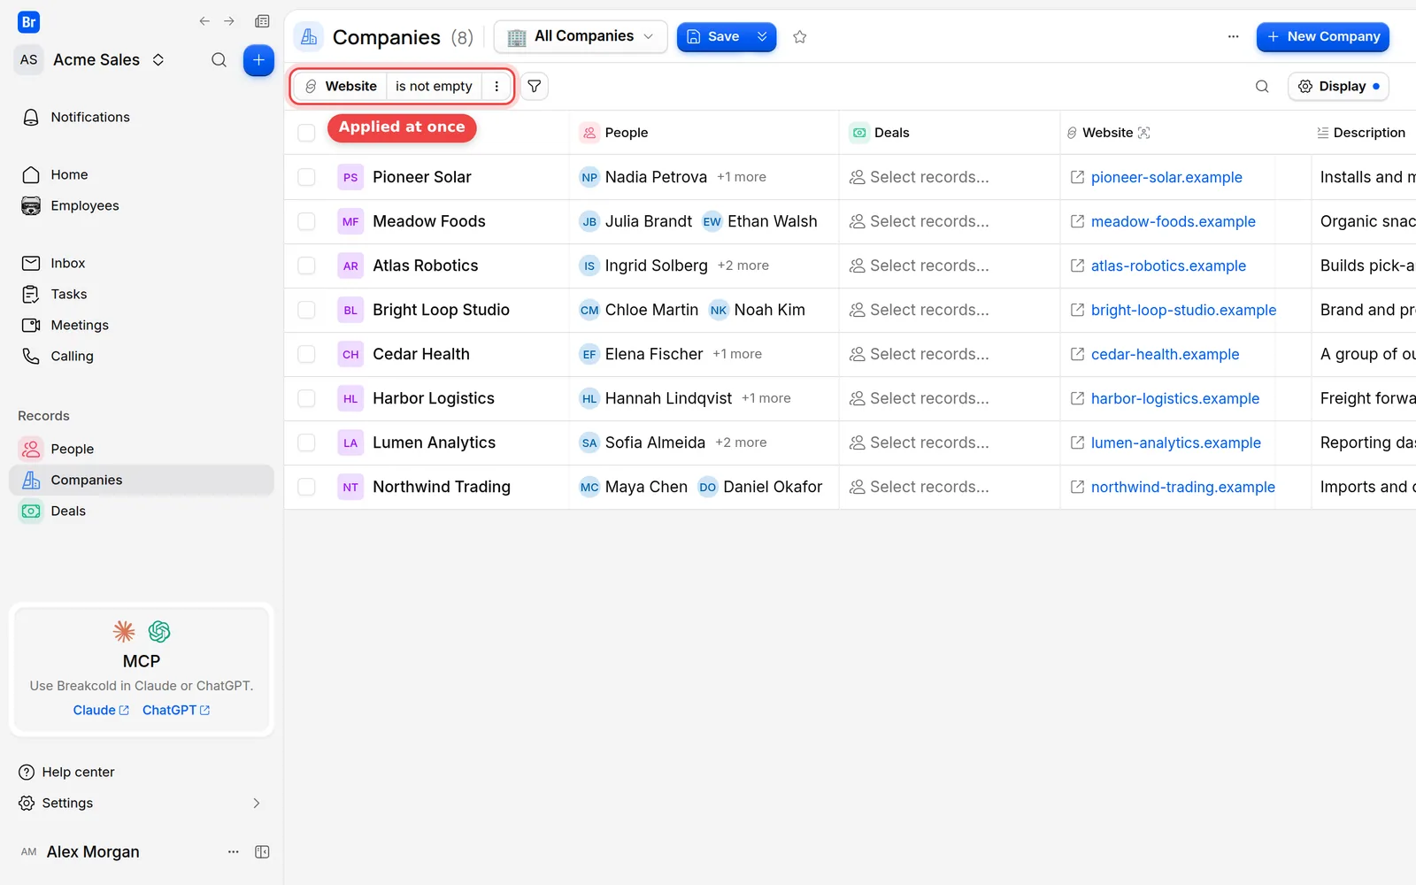Tick the Northwind Trading row checkbox

306,487
